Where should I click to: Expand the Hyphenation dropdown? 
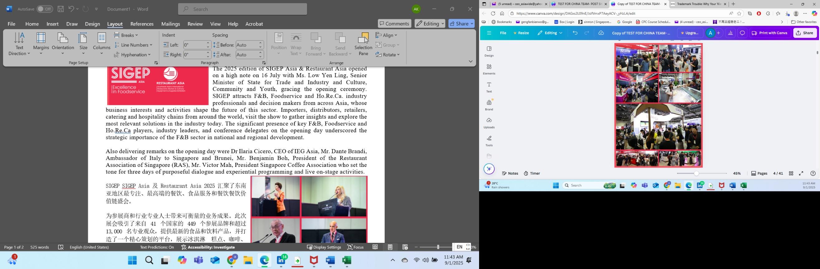point(132,54)
